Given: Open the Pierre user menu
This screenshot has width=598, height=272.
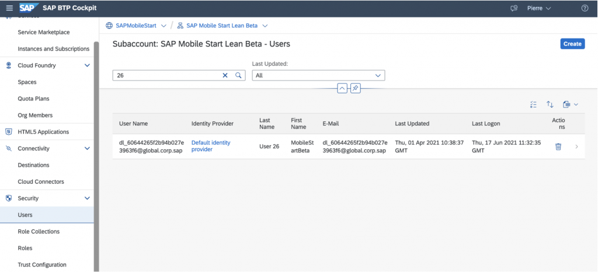Looking at the screenshot, I should point(539,8).
